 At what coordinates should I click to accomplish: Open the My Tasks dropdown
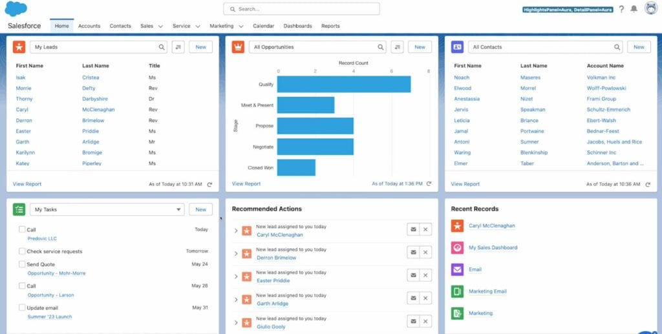(107, 209)
